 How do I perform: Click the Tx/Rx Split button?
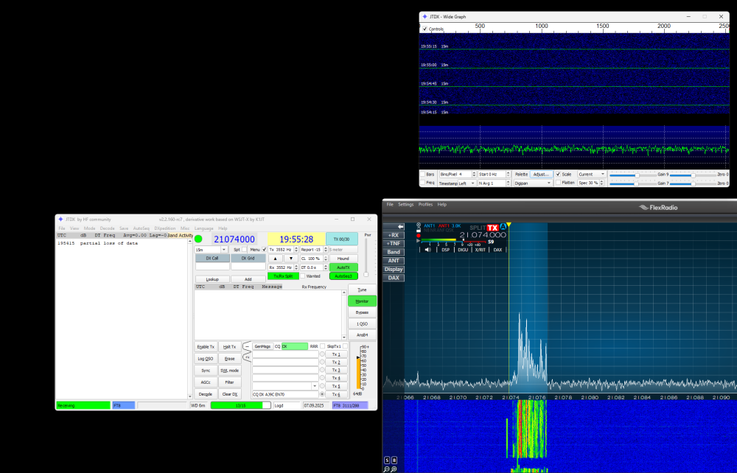point(284,276)
